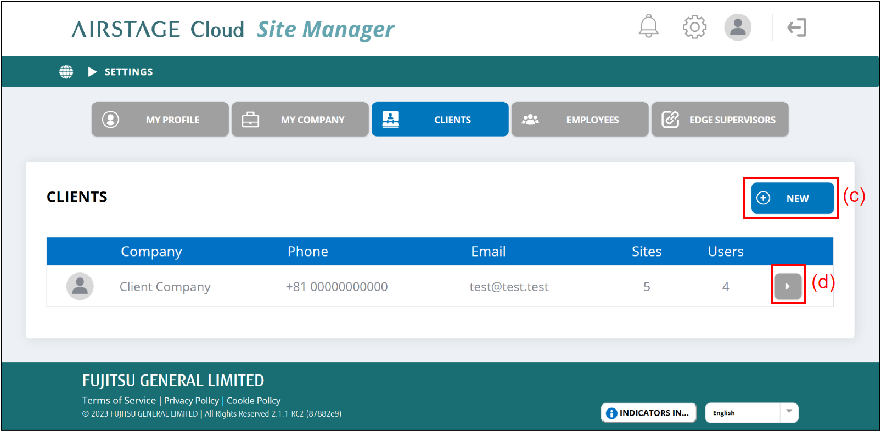Click the settings gear icon

[x=694, y=27]
